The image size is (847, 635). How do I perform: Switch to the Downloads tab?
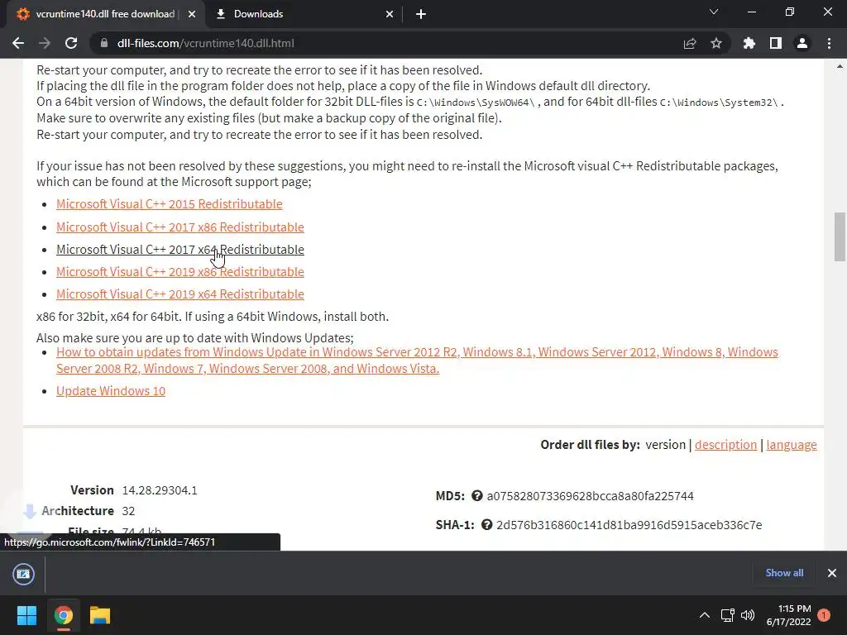304,14
